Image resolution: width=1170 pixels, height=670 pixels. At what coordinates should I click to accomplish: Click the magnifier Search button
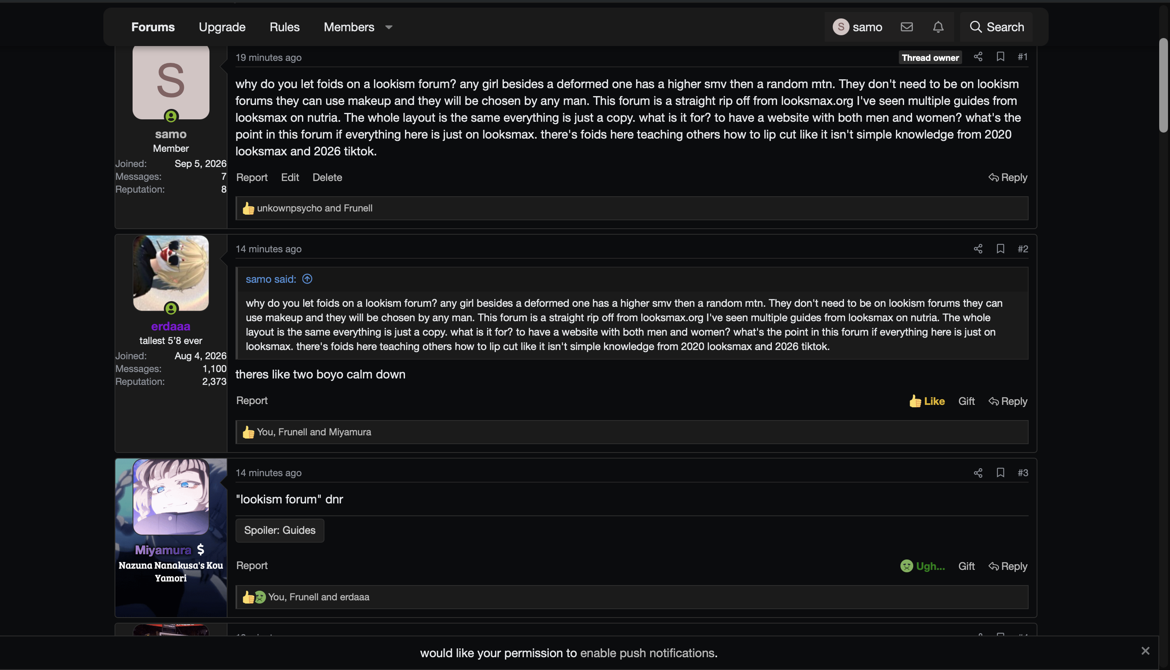click(997, 27)
